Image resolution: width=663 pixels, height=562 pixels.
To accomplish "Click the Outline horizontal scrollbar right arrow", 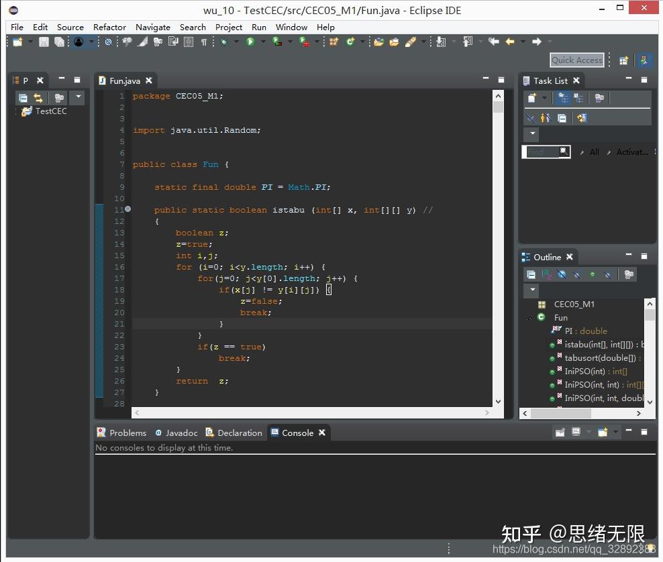I will (639, 413).
